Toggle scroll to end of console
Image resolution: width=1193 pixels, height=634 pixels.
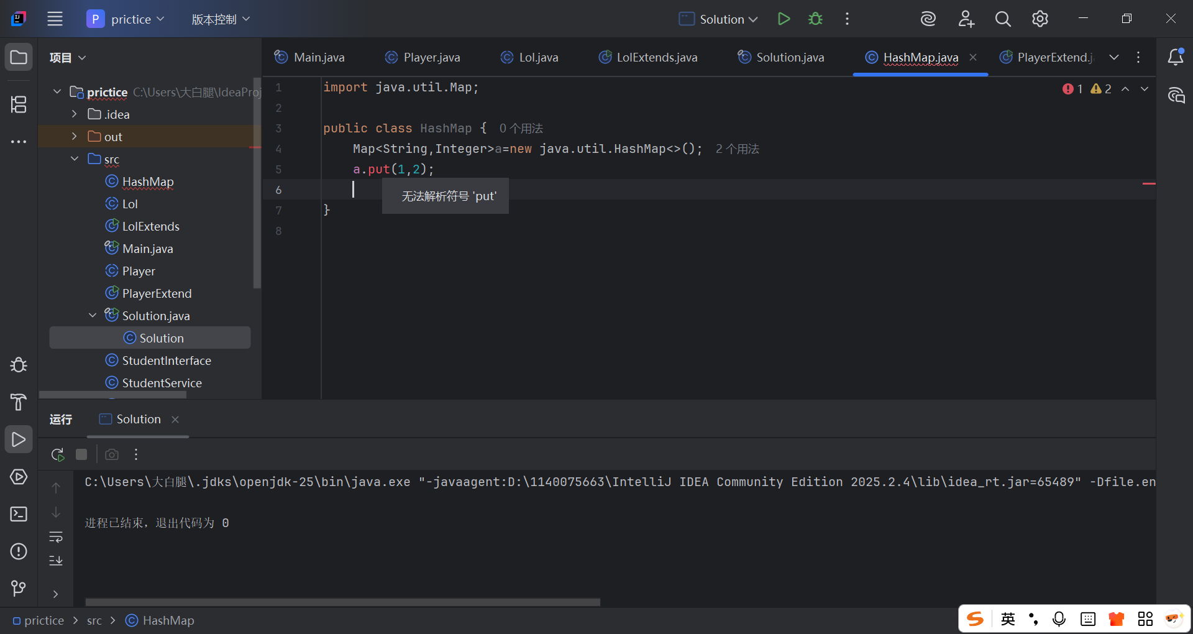56,561
